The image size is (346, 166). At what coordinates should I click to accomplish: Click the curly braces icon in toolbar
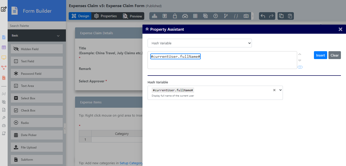coord(236,16)
